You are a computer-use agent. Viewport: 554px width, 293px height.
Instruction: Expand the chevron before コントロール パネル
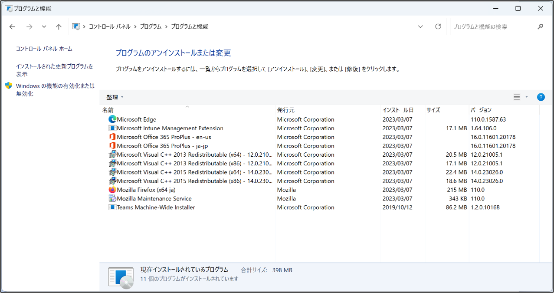[x=84, y=26]
